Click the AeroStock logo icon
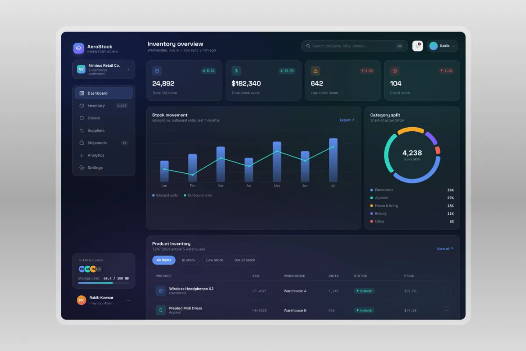The height and width of the screenshot is (351, 526). tap(78, 48)
